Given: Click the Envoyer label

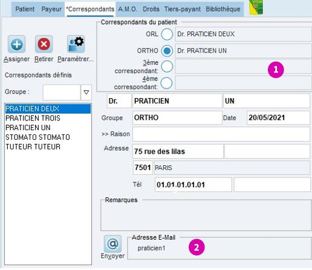Looking at the screenshot, I should pyautogui.click(x=112, y=256).
